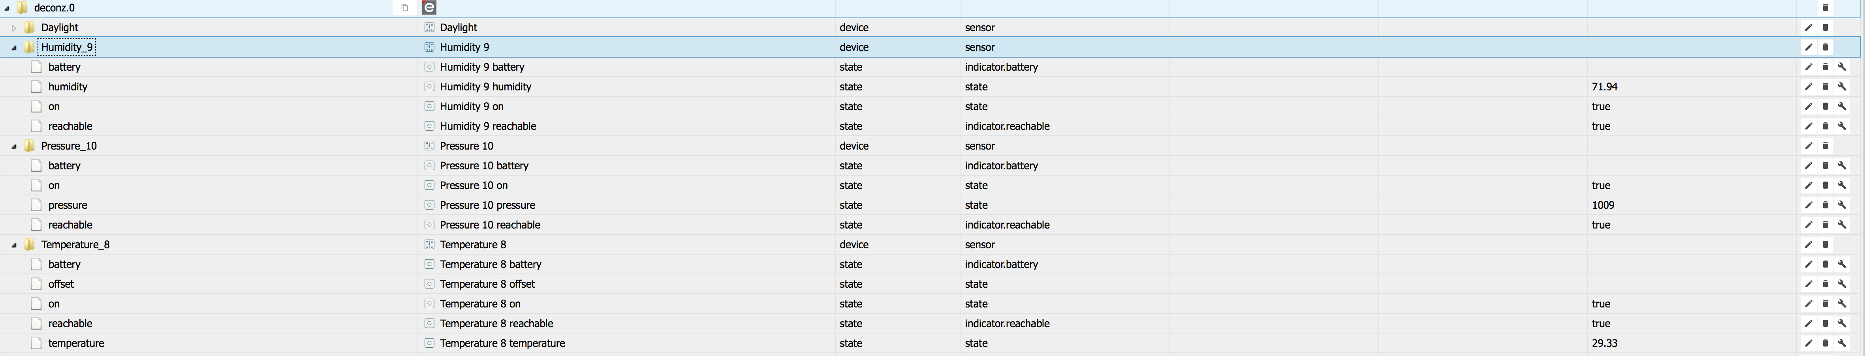Click the deconz adapter logo icon
The image size is (1865, 356).
[429, 8]
